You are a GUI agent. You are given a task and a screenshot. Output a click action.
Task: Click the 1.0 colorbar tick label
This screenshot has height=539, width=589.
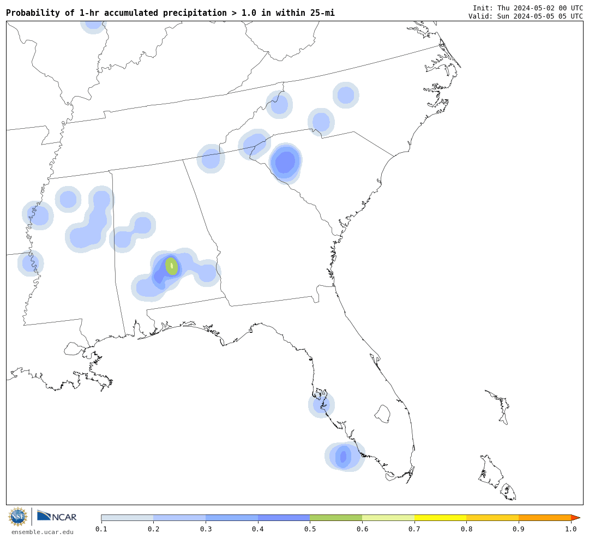pyautogui.click(x=571, y=529)
